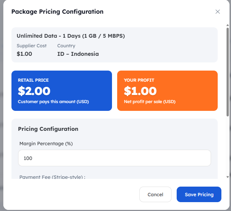Click the ID – Indonesia country value
Image resolution: width=231 pixels, height=211 pixels.
78,54
